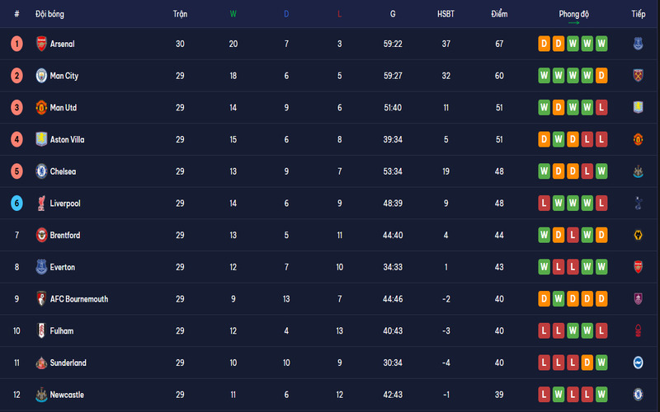
Task: Click next opponent crest in Aston Villa row
Action: pos(638,139)
